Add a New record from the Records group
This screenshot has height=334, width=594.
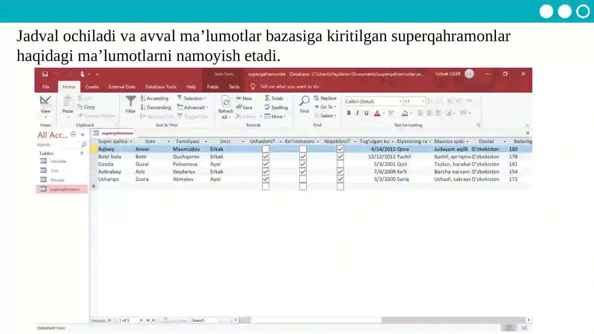[244, 98]
